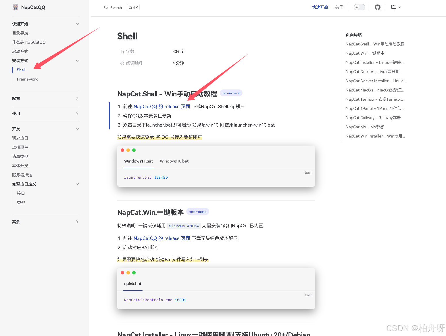Screen dimensions: 446x336
Task: Click the NapCatWinBootMain.exe 10001 code line
Action: click(155, 300)
